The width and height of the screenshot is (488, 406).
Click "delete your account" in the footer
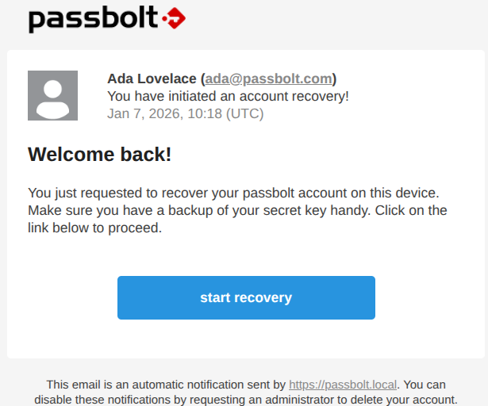pyautogui.click(x=411, y=400)
